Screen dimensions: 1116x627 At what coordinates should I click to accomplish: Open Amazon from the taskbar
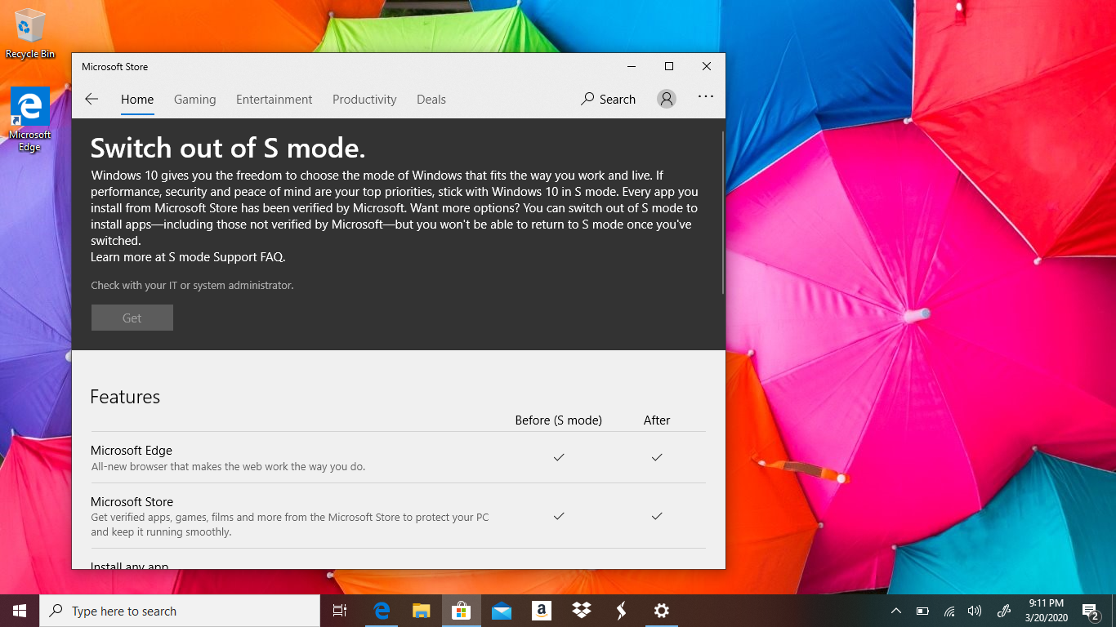coord(542,611)
